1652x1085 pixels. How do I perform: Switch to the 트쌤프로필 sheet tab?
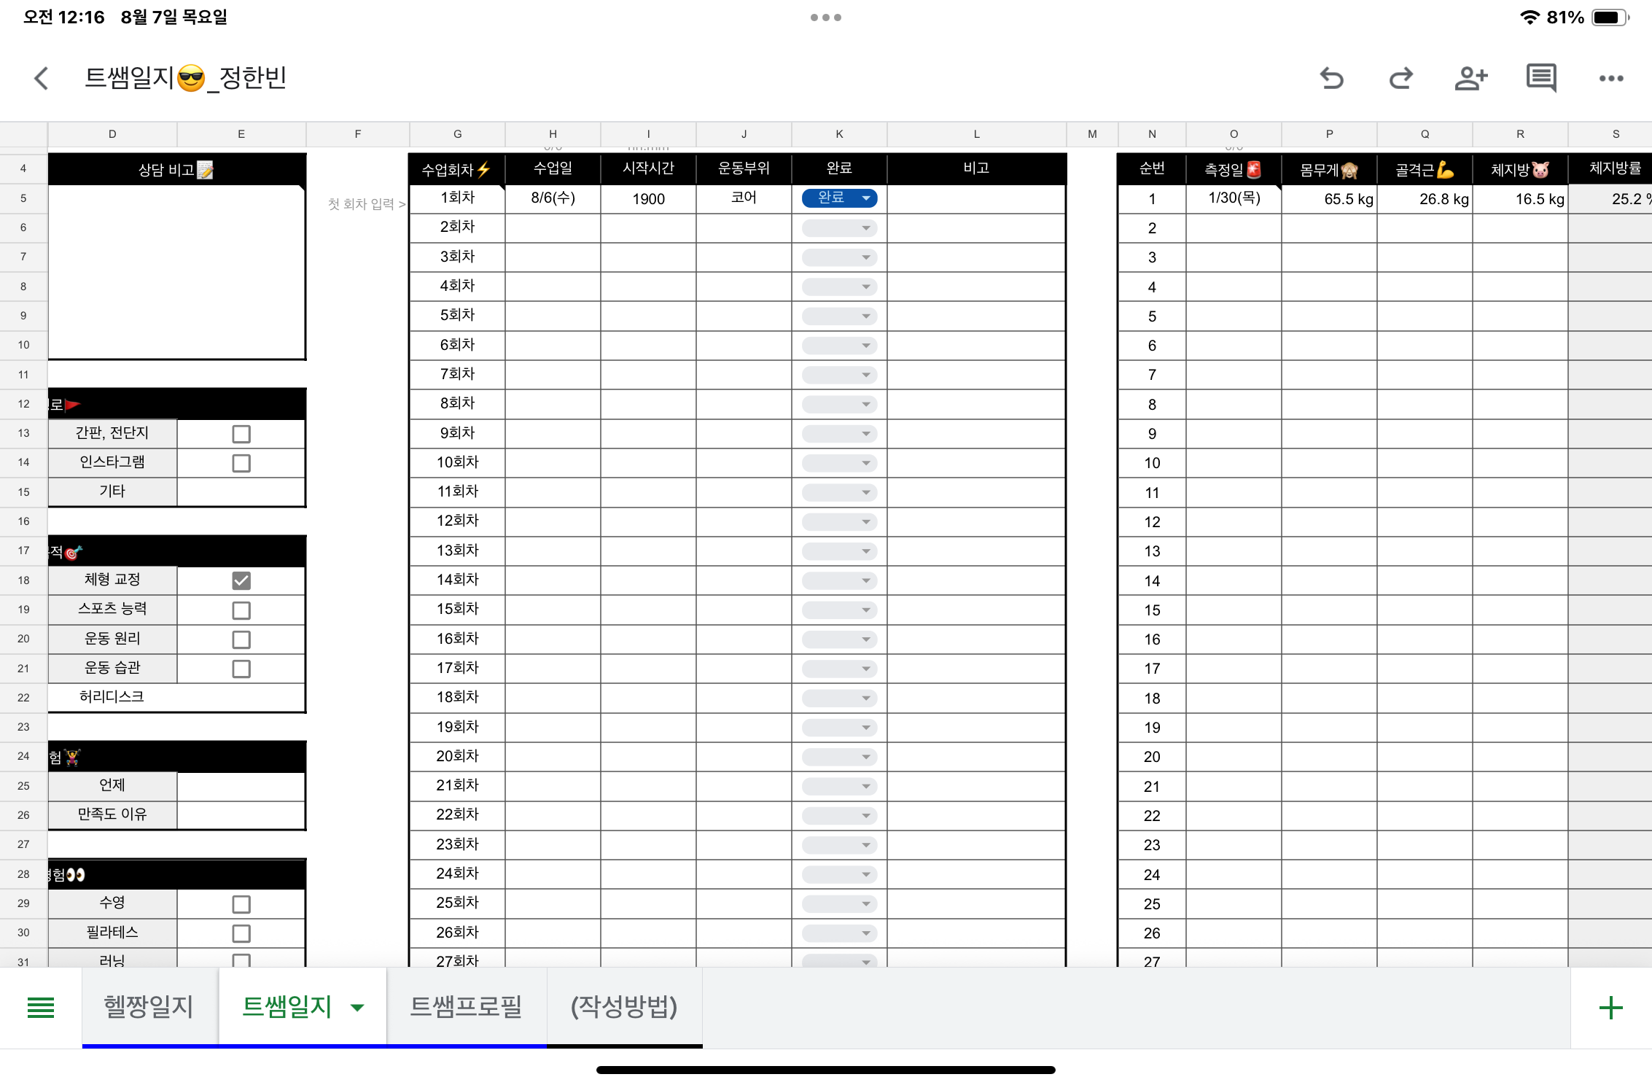(x=467, y=1007)
